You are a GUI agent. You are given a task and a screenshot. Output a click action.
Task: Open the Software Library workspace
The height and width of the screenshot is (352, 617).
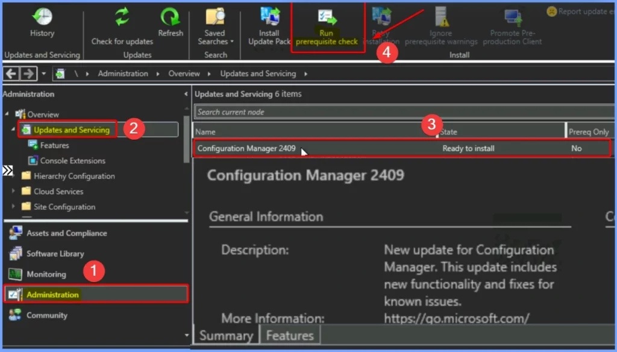coord(55,254)
